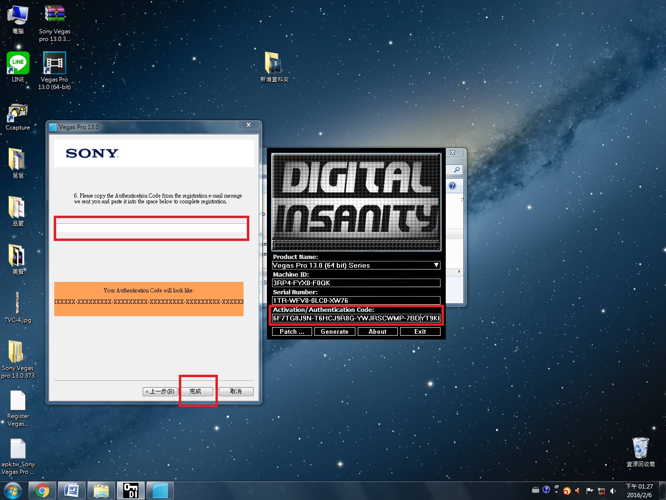Select the apk.tw_Sony Vegas Pro file icon

18,457
